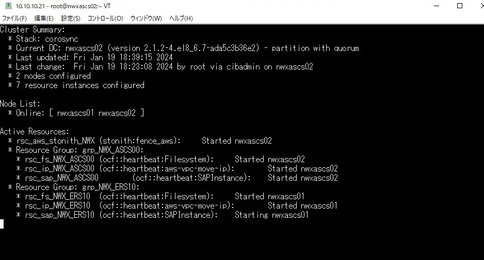Screen dimensions: 484x260
Task: Minimize the Tera Term window
Action: (437, 6)
